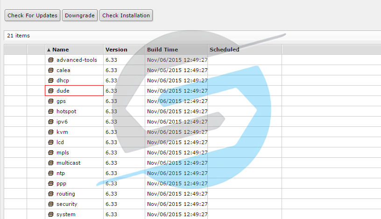The width and height of the screenshot is (381, 219).
Task: Select the ppp package name
Action: (61, 183)
